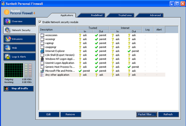Click the Stop all traffic icon
This screenshot has height=126, width=186.
coord(6,89)
